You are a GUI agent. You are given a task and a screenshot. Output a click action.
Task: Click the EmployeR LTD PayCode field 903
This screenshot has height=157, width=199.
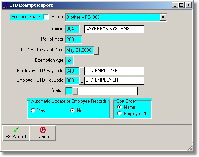(72, 80)
